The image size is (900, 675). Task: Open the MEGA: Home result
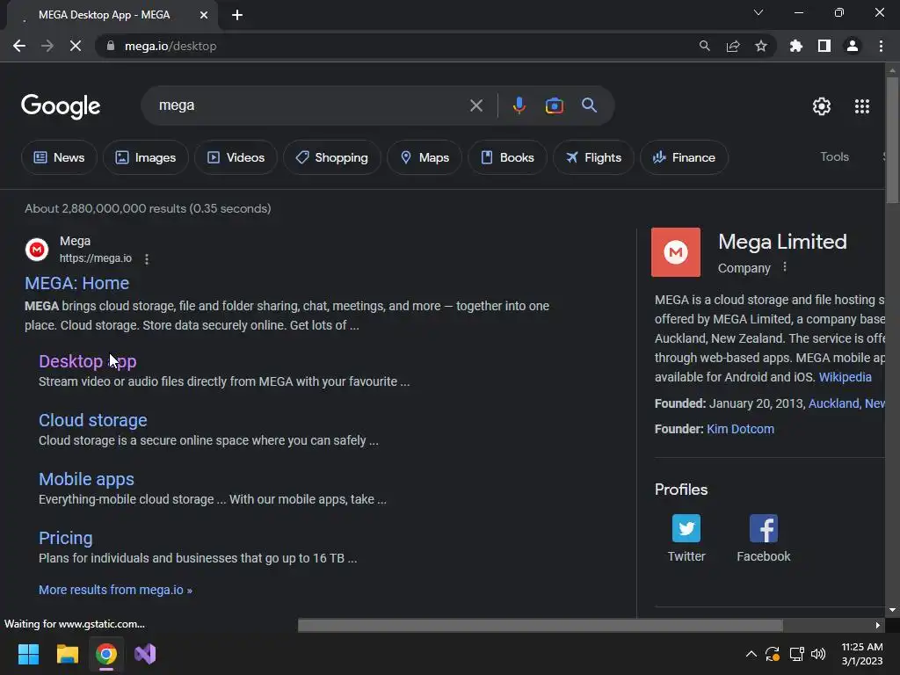point(77,283)
